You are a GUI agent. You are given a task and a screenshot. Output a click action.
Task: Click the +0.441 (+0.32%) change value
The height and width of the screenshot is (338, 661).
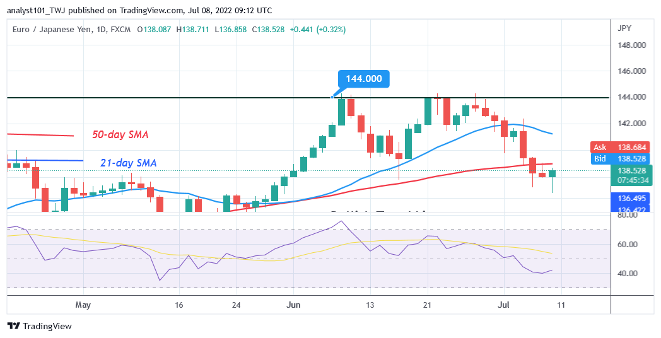(317, 30)
